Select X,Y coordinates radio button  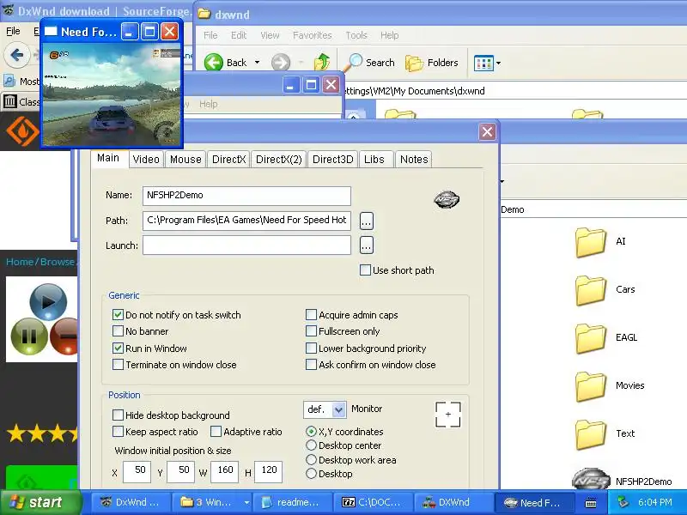coord(311,432)
